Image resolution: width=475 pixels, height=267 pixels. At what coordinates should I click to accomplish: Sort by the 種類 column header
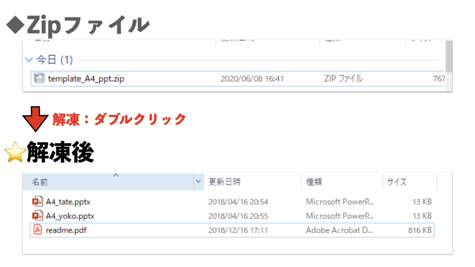tap(342, 182)
